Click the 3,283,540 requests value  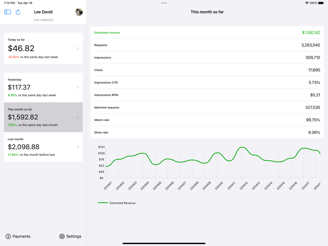click(x=310, y=45)
